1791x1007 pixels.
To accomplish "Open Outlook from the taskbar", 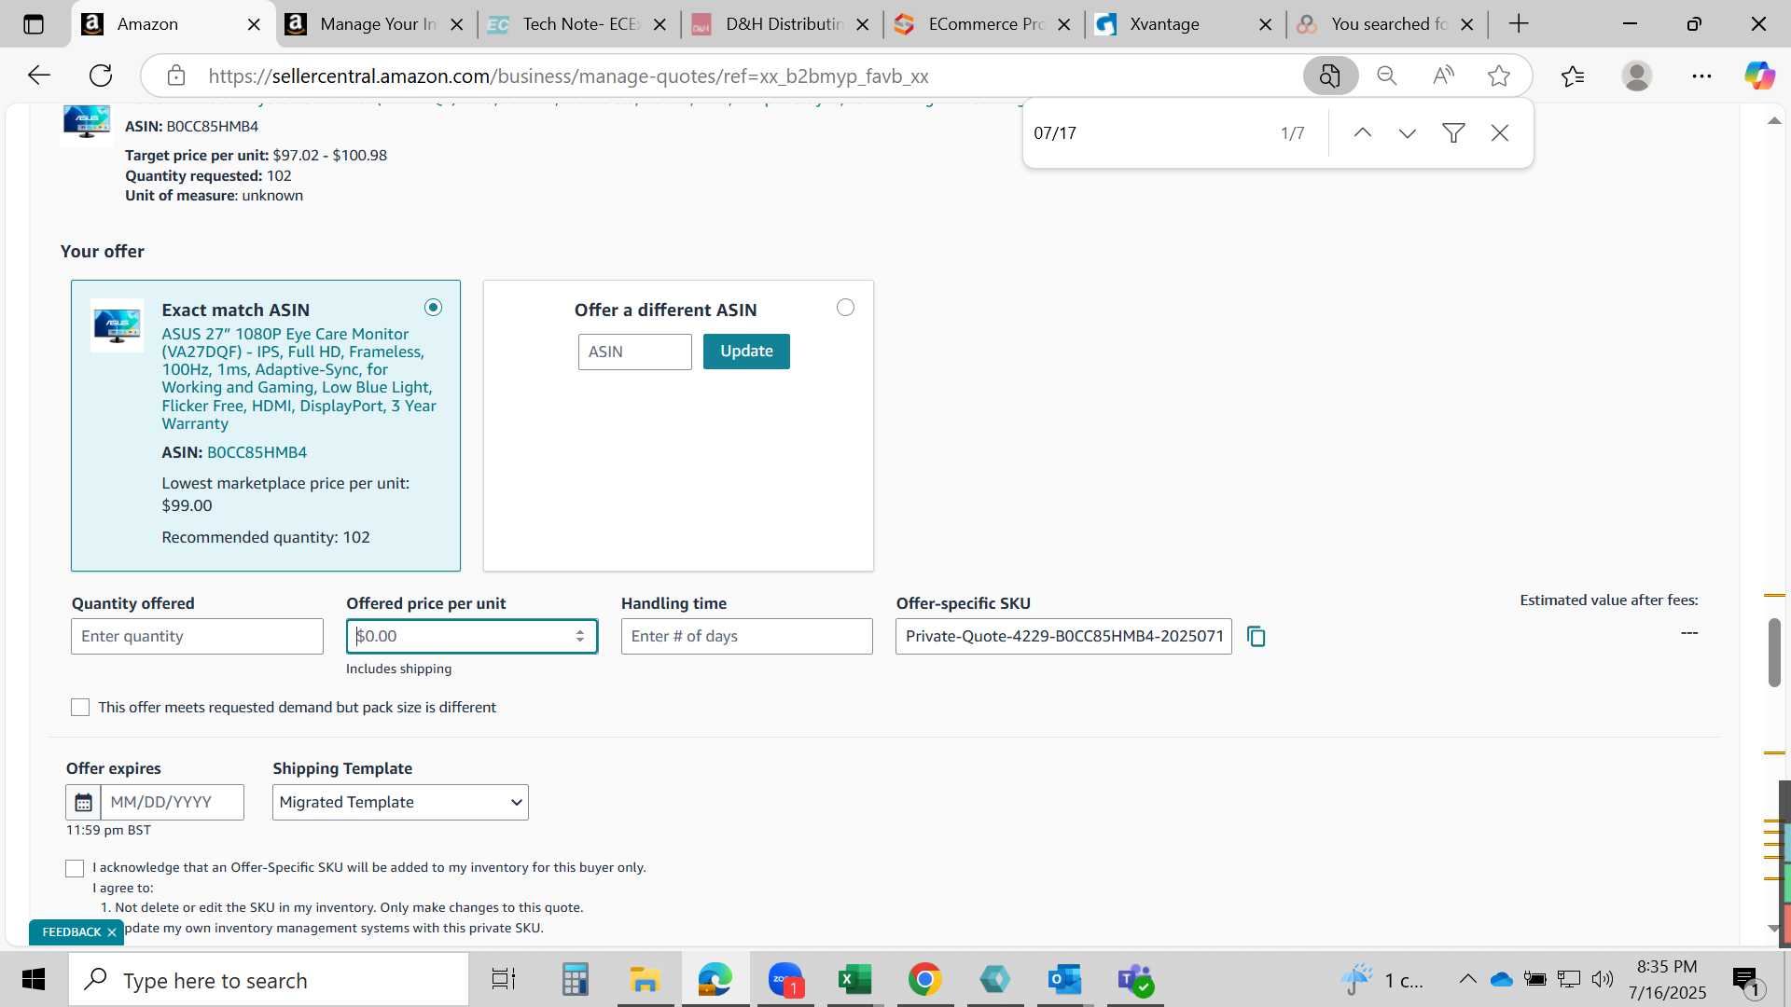I will pos(1064,980).
